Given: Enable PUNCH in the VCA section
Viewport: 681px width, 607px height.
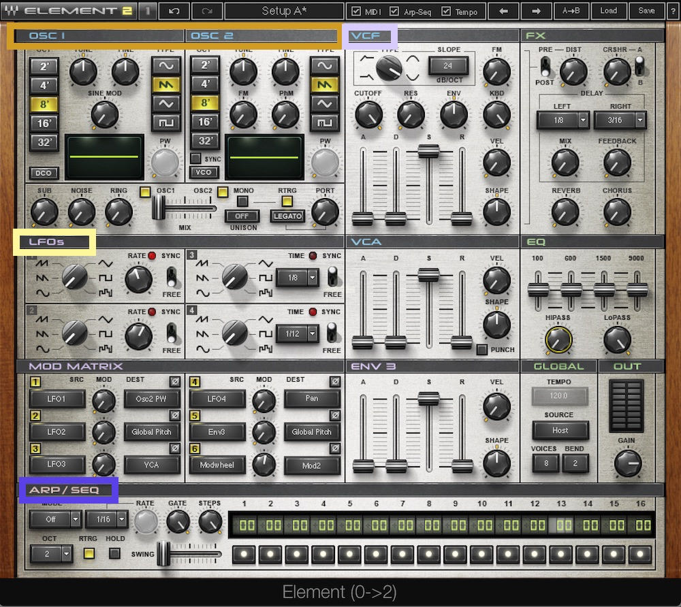Looking at the screenshot, I should (x=481, y=349).
